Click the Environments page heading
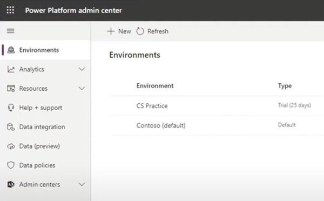The width and height of the screenshot is (324, 201). (x=134, y=55)
